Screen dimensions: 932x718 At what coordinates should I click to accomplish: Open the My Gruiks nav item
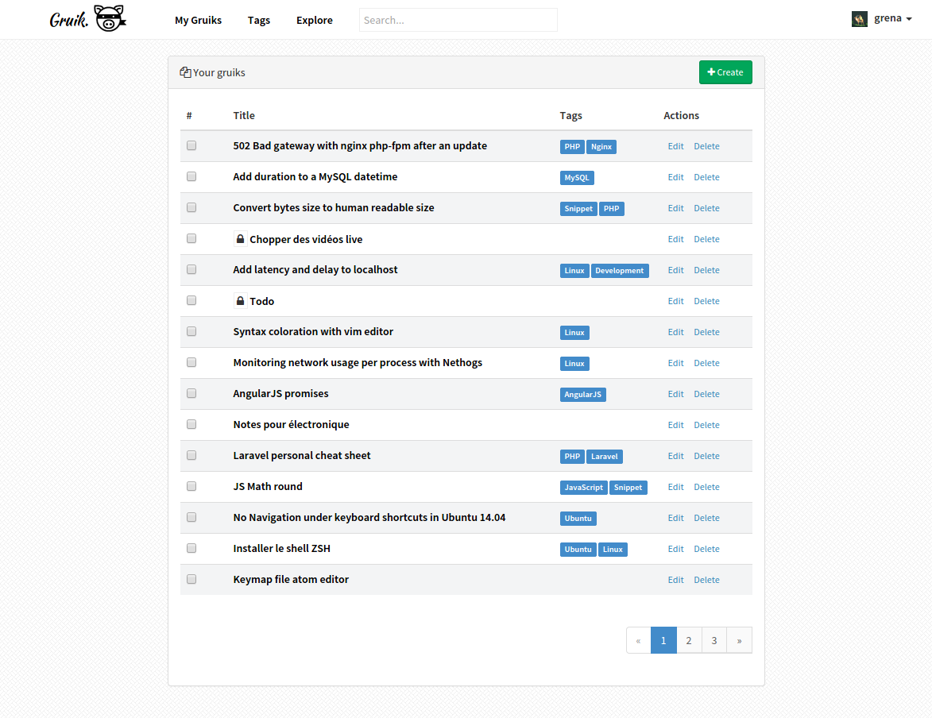(x=198, y=20)
